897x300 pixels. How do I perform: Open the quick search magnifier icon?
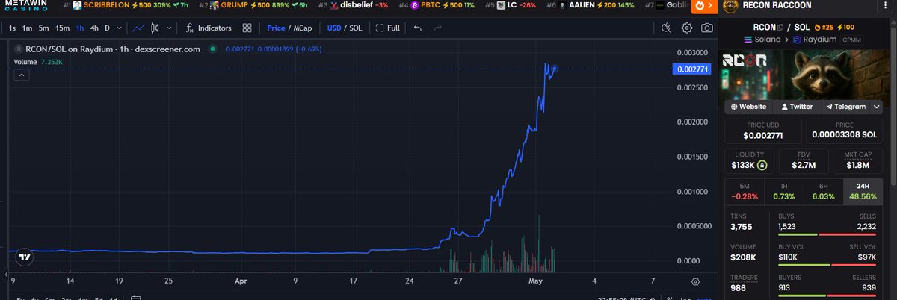[x=667, y=28]
